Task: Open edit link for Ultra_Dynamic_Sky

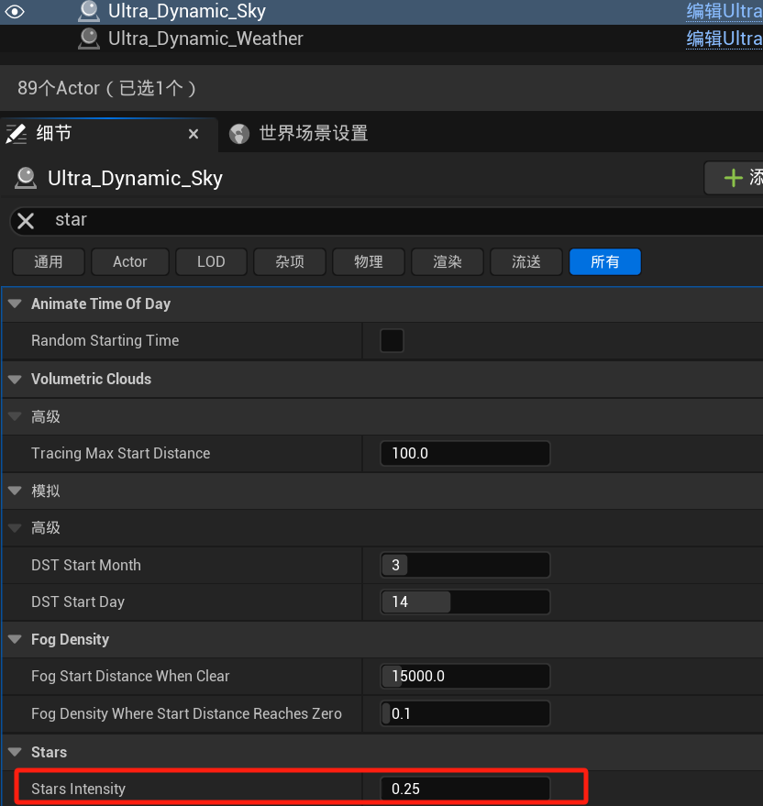Action: point(724,11)
